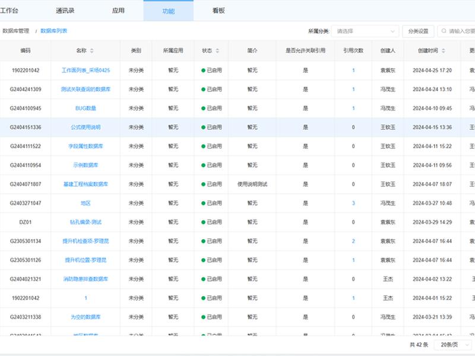Screen dimensions: 475x356
Task: Click 已启用 status in 公式使用说明 row
Action: tap(212, 127)
